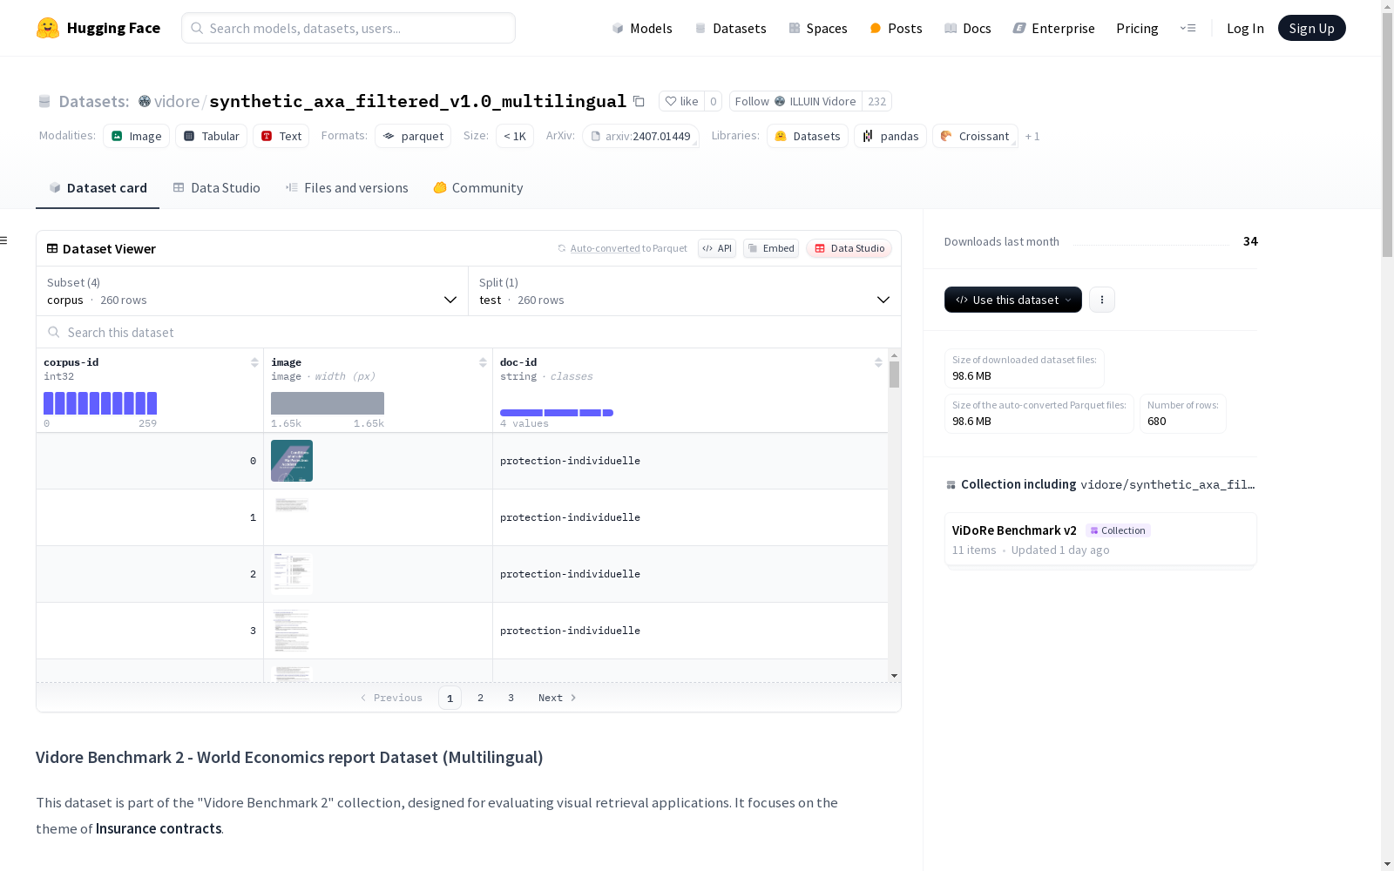This screenshot has width=1394, height=871.
Task: Click the Previous page button
Action: coord(391,698)
